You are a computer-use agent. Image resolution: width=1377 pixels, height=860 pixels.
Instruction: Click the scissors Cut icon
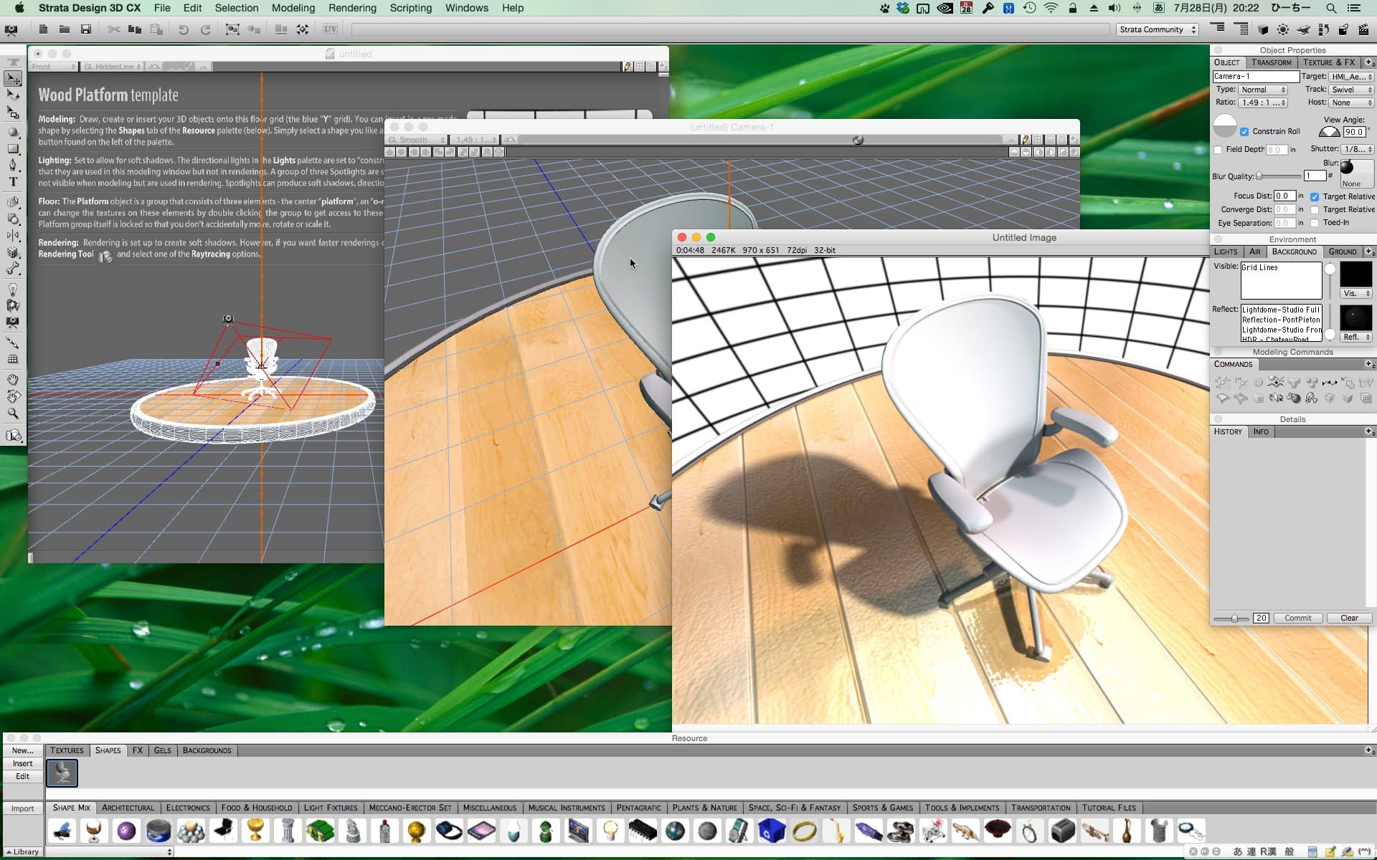(113, 29)
